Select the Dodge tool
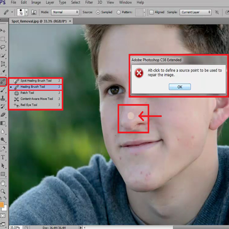 [3, 140]
